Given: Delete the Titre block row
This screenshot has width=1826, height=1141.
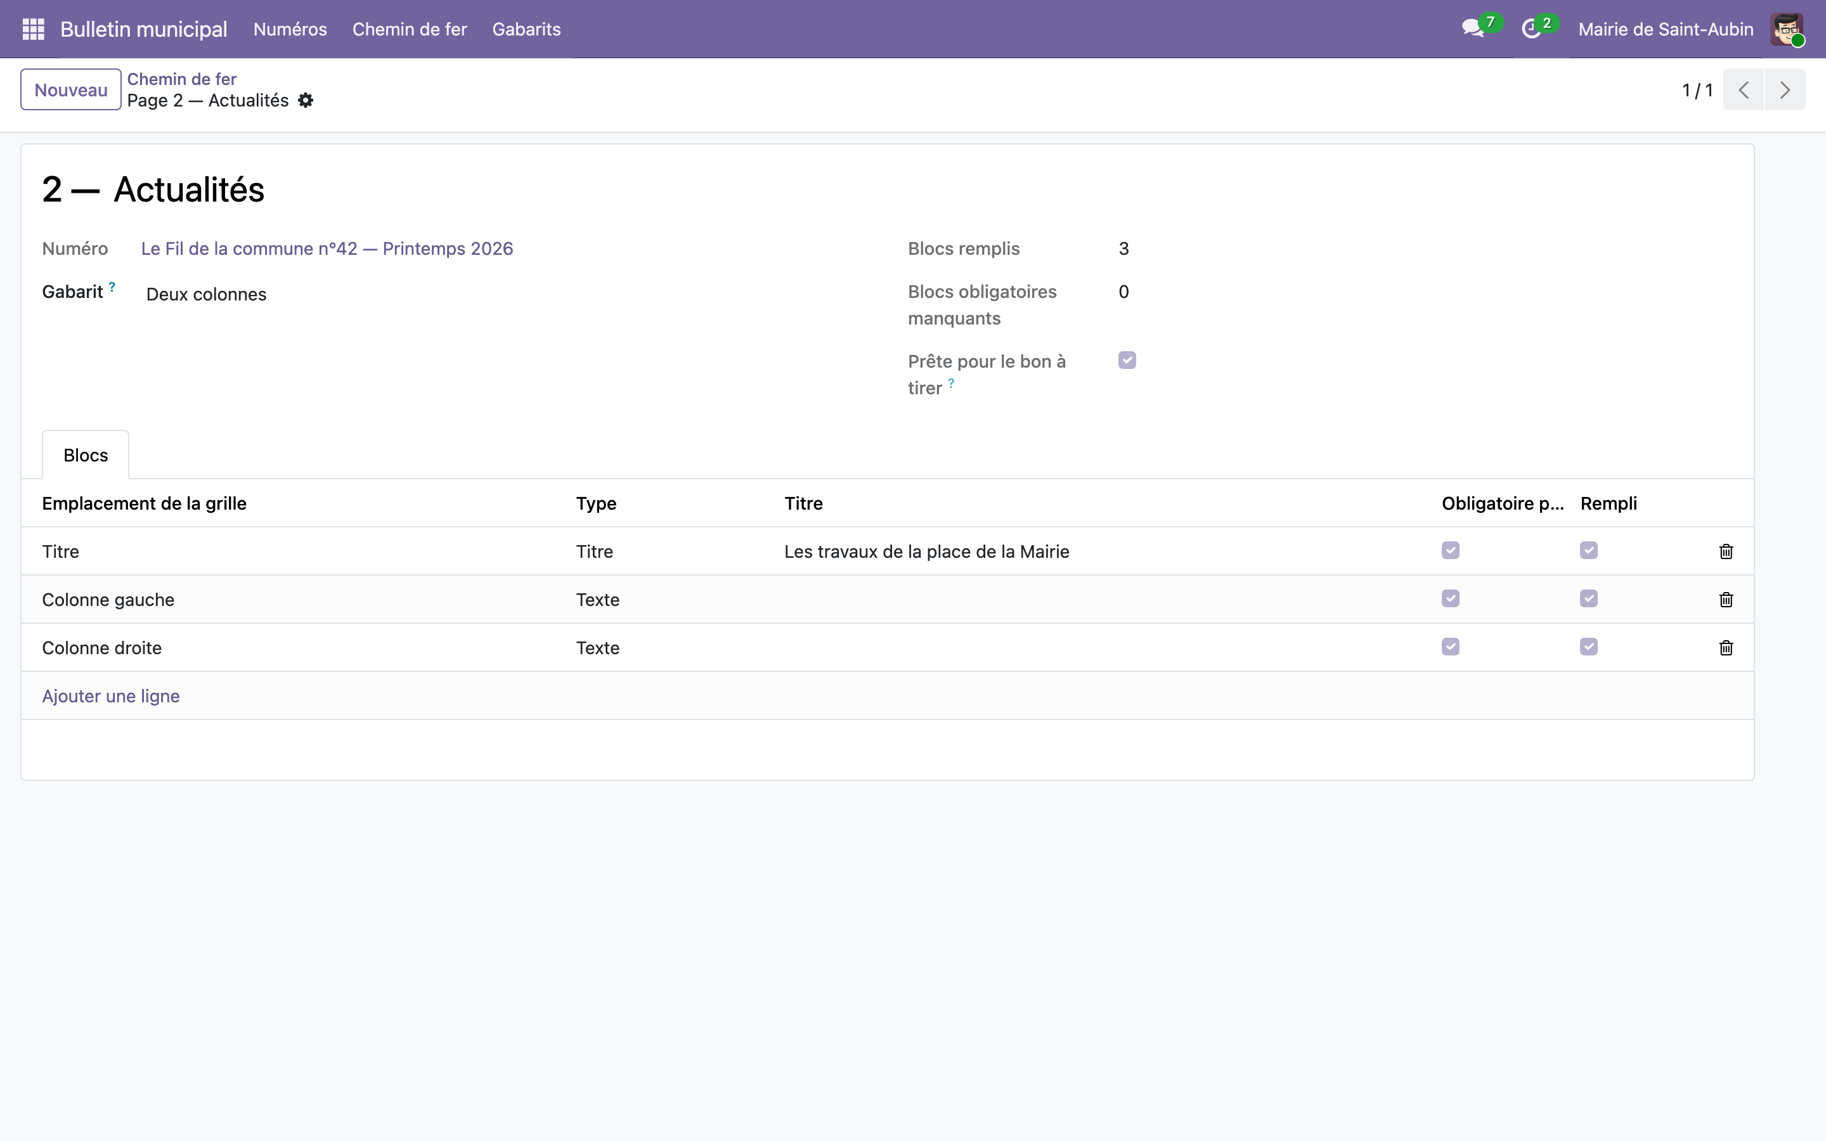Looking at the screenshot, I should pyautogui.click(x=1726, y=551).
